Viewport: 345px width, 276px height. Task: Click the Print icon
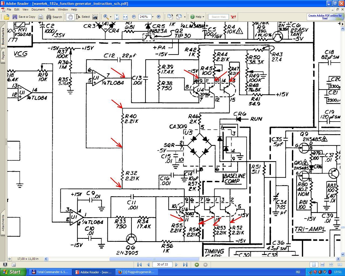(x=40, y=17)
